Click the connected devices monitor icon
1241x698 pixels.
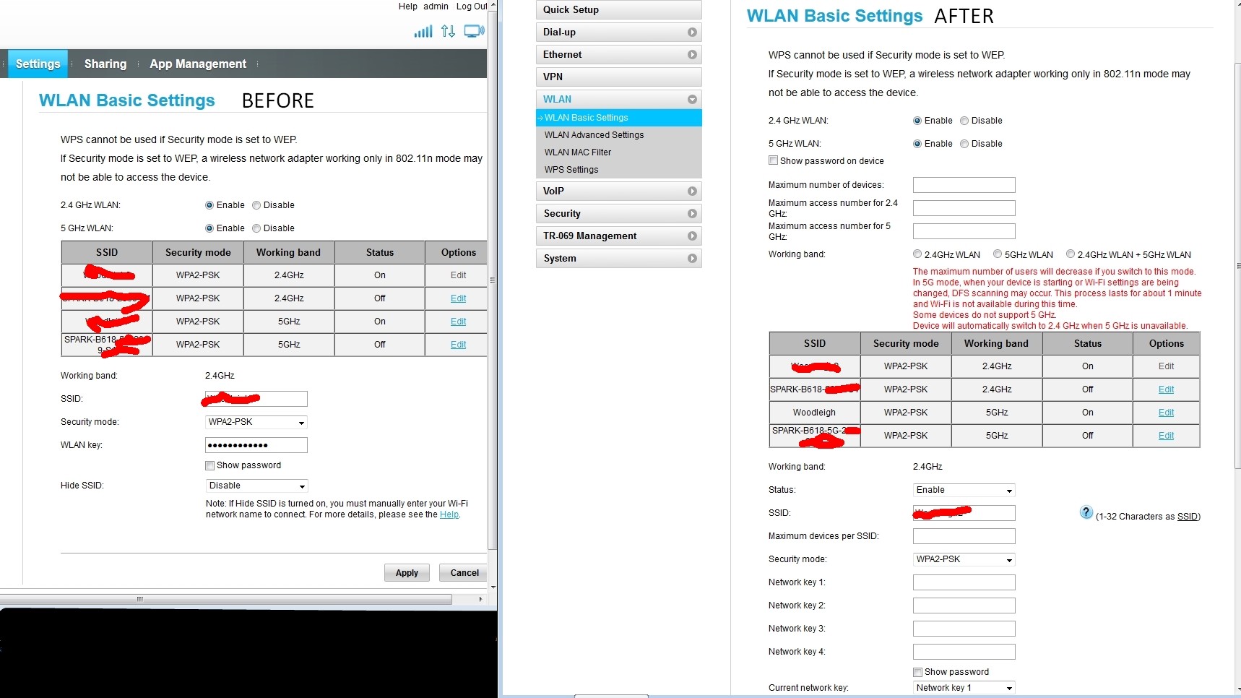(474, 31)
